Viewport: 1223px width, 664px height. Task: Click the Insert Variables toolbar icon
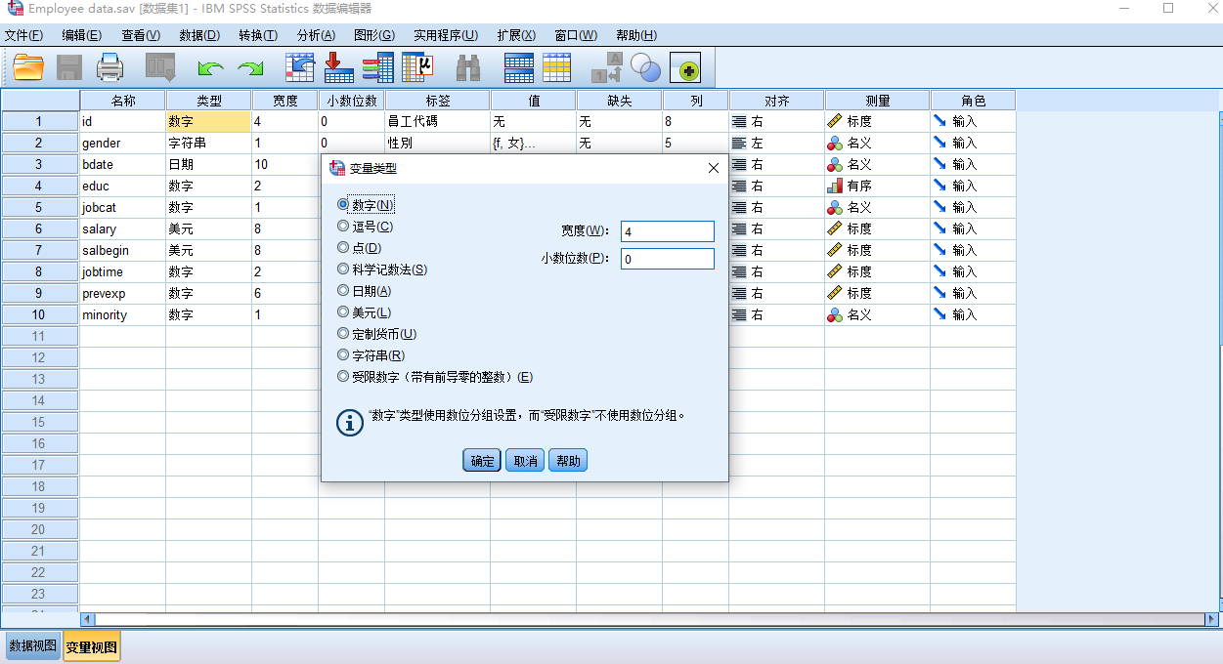click(557, 67)
